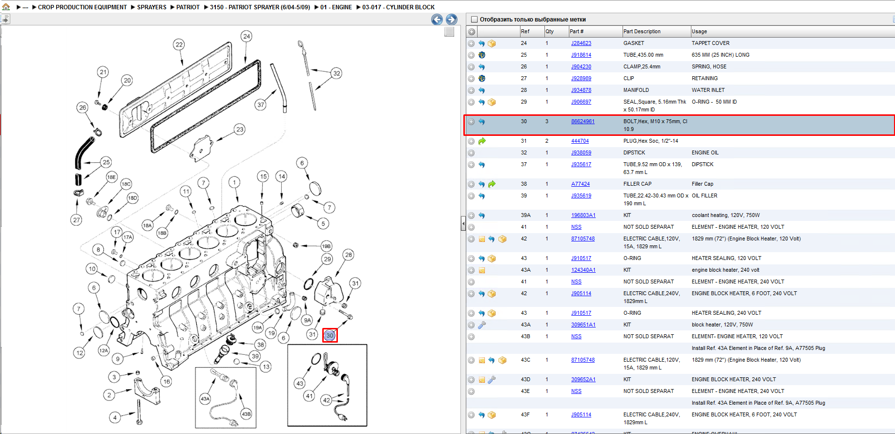Viewport: 895px width, 434px height.
Task: Go to next diagram with right arrow button
Action: (x=452, y=20)
